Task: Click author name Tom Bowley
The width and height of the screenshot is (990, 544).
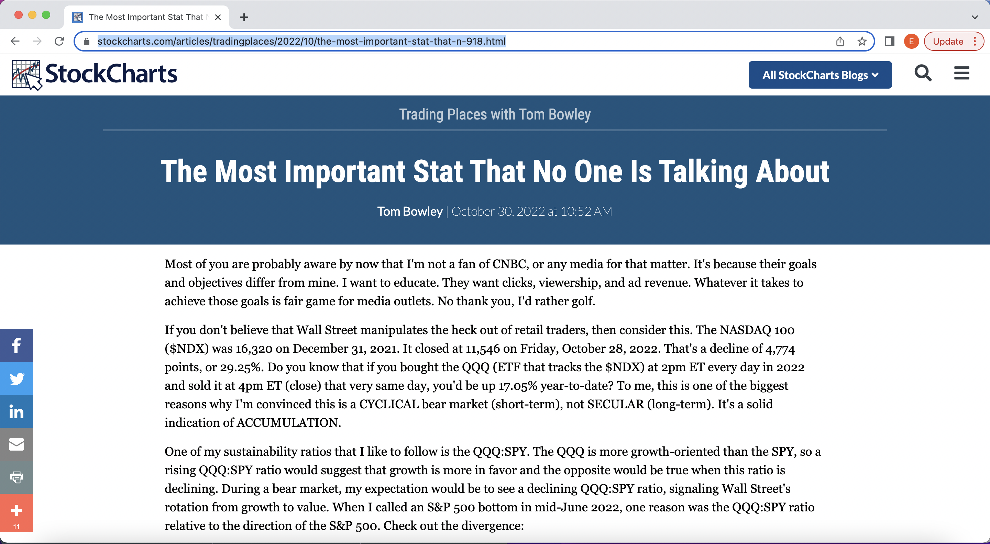Action: [410, 212]
